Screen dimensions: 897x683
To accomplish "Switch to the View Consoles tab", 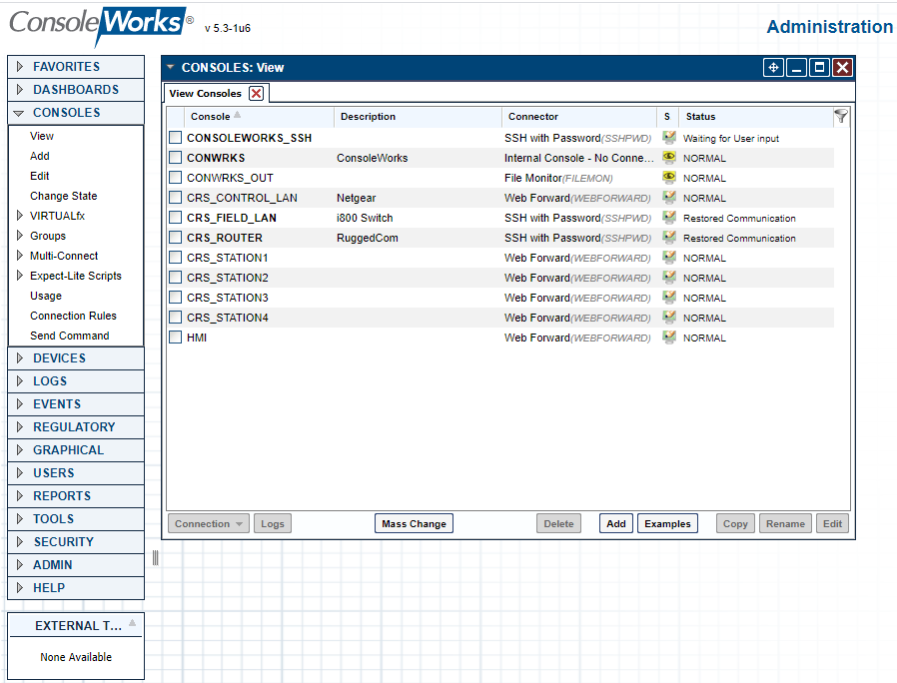I will (206, 93).
